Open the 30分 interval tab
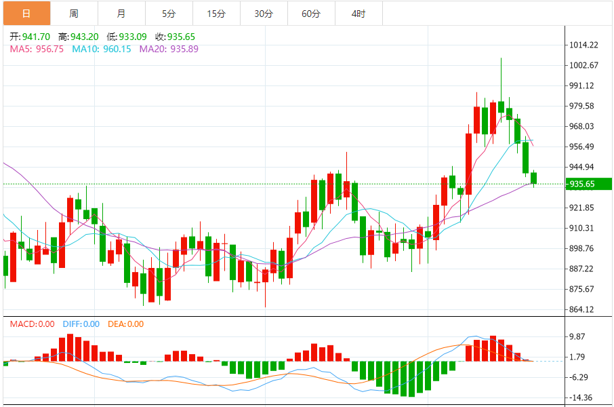 264,14
